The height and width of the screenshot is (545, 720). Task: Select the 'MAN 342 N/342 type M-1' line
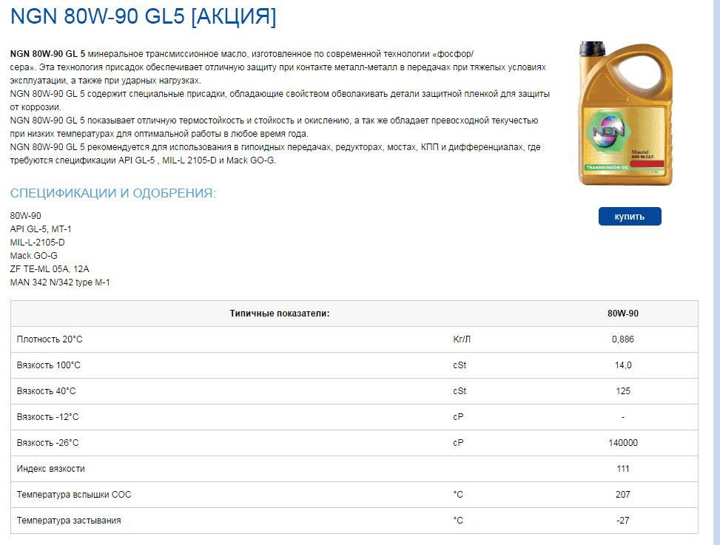pyautogui.click(x=60, y=282)
